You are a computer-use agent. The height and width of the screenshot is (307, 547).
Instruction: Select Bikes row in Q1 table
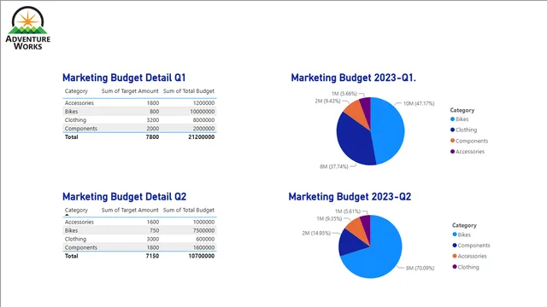click(139, 112)
